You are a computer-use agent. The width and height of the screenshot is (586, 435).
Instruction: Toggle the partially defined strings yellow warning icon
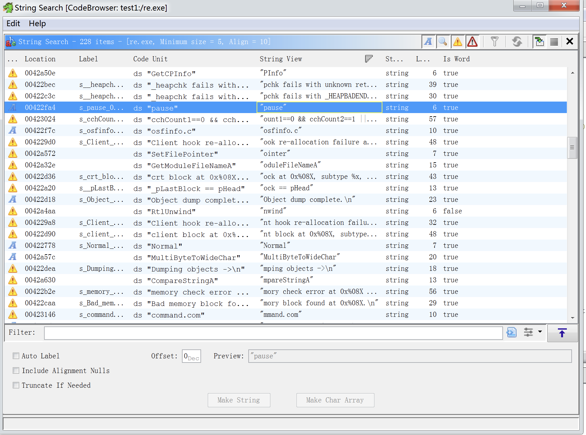tap(458, 42)
